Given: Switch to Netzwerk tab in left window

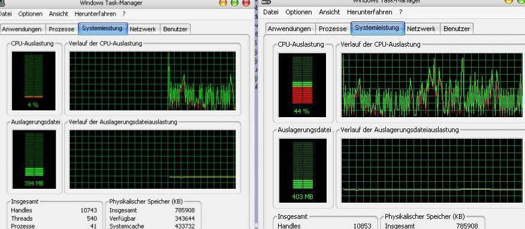Looking at the screenshot, I should point(143,29).
